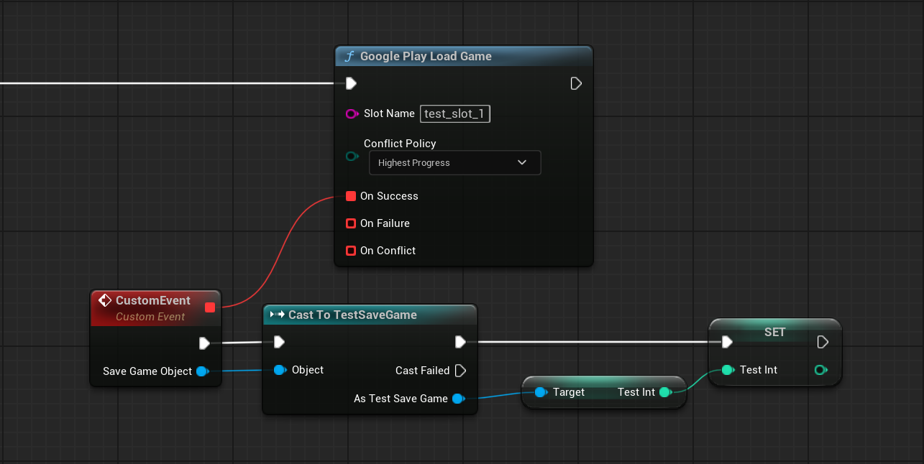Click Google Play Load Game output exec pin

576,83
